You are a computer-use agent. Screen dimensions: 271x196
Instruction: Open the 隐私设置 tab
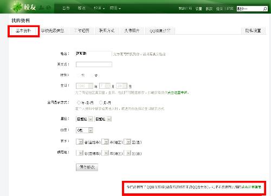click(x=253, y=31)
